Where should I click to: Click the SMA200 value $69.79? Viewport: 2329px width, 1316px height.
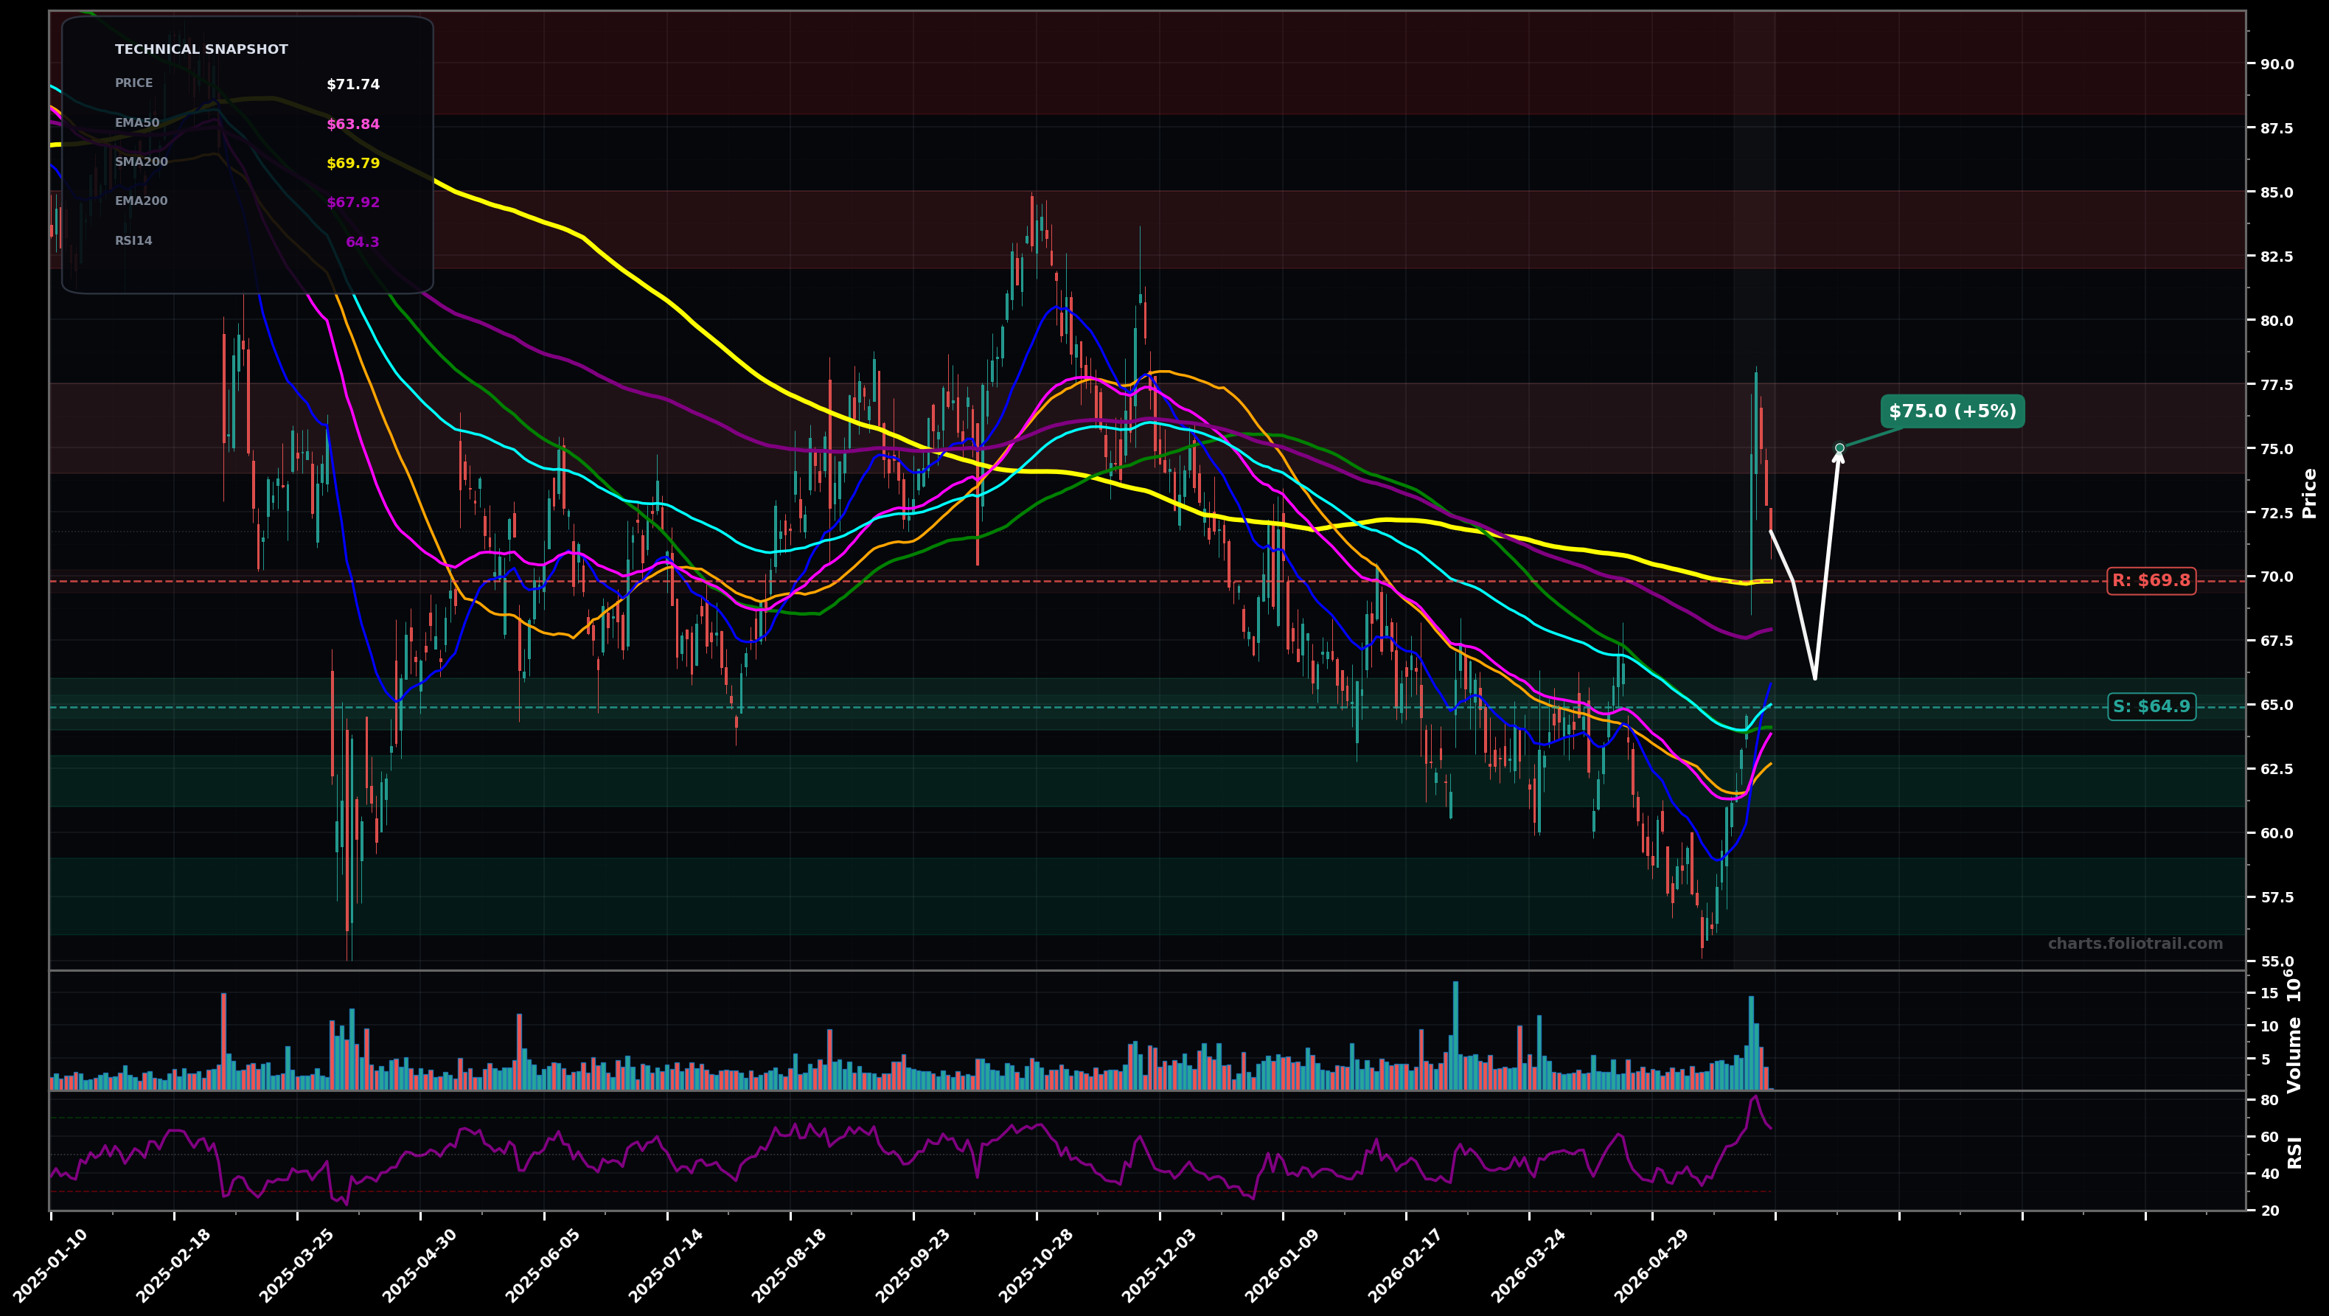coord(352,164)
